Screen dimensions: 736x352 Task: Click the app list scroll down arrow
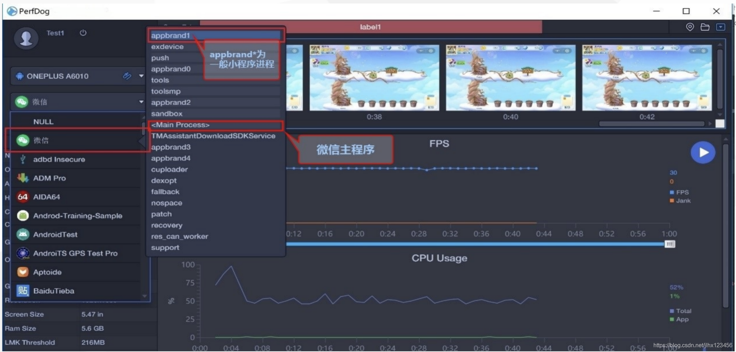144,296
